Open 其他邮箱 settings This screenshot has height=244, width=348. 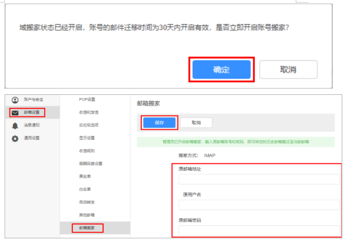tap(87, 215)
